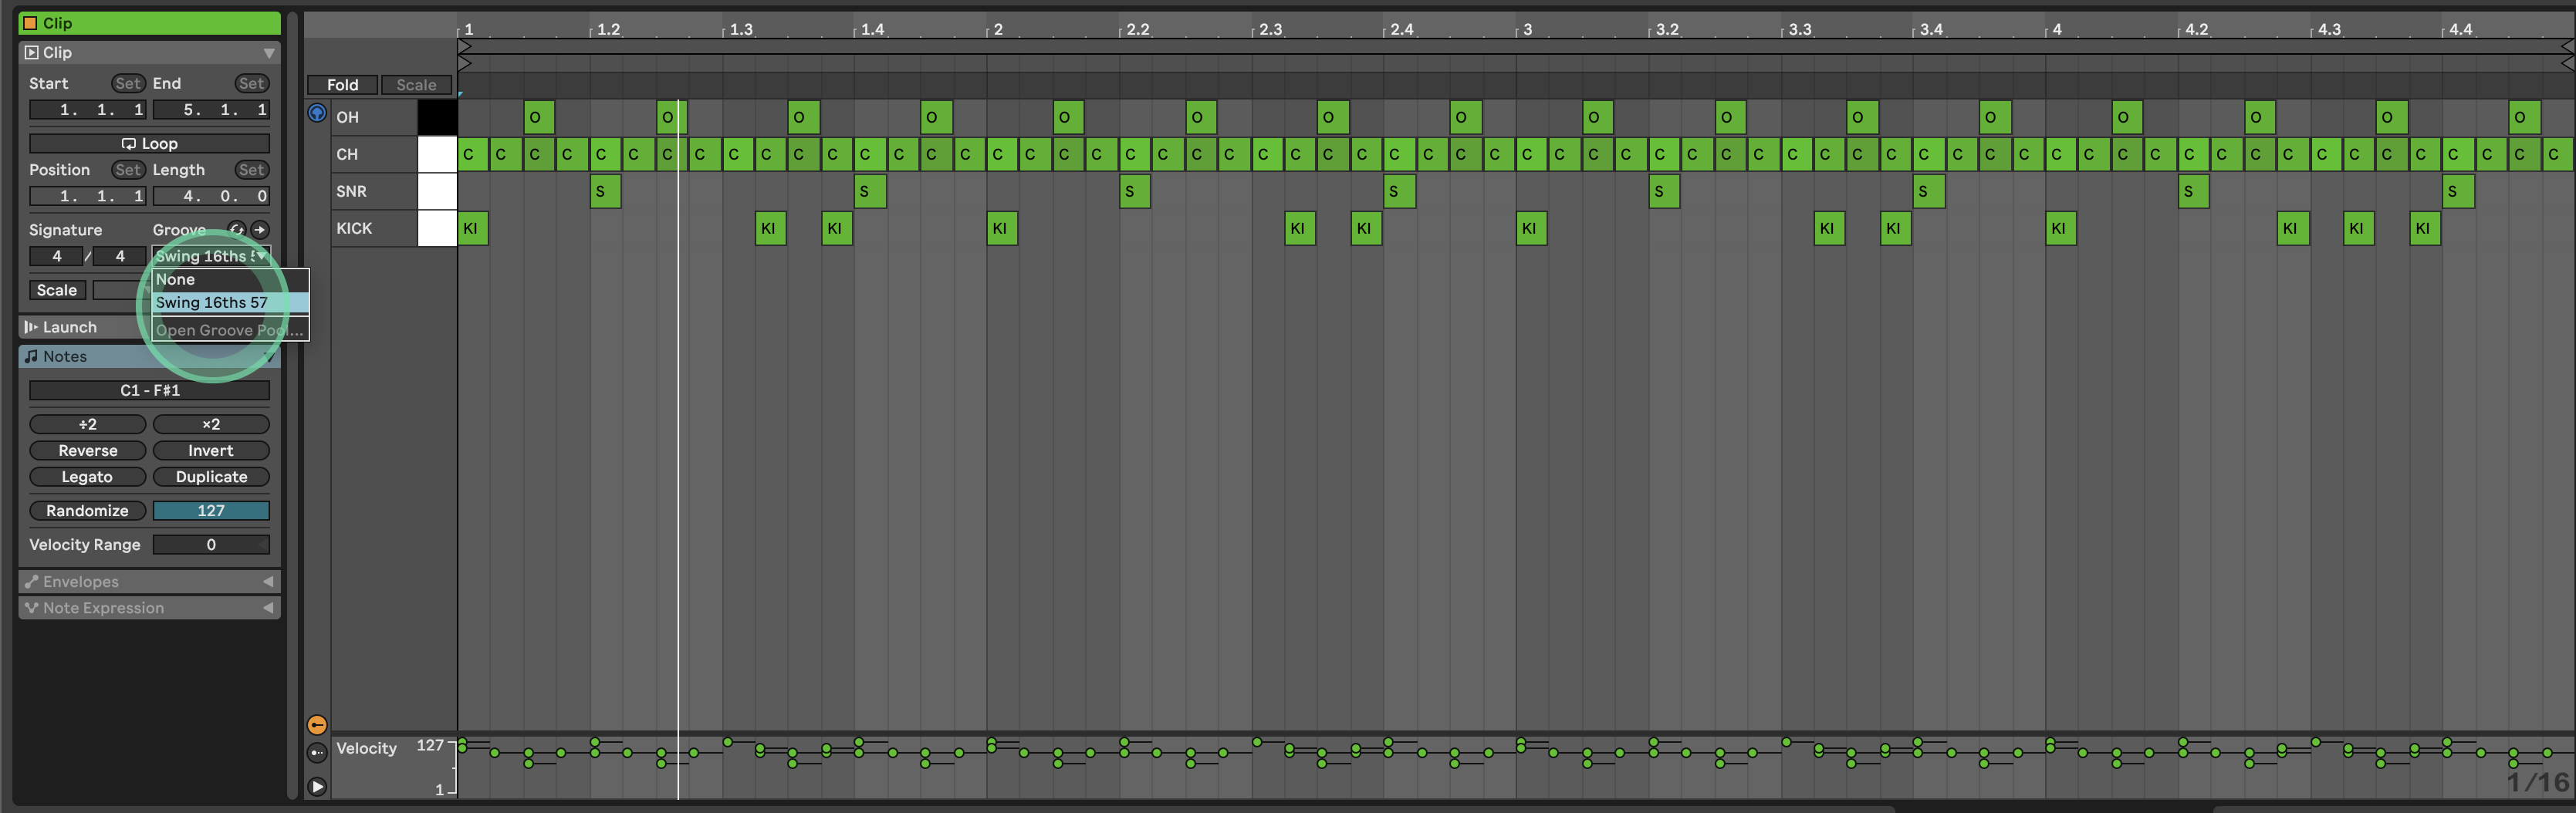Click the Duplicate button
Viewport: 2576px width, 813px height.
(x=211, y=477)
